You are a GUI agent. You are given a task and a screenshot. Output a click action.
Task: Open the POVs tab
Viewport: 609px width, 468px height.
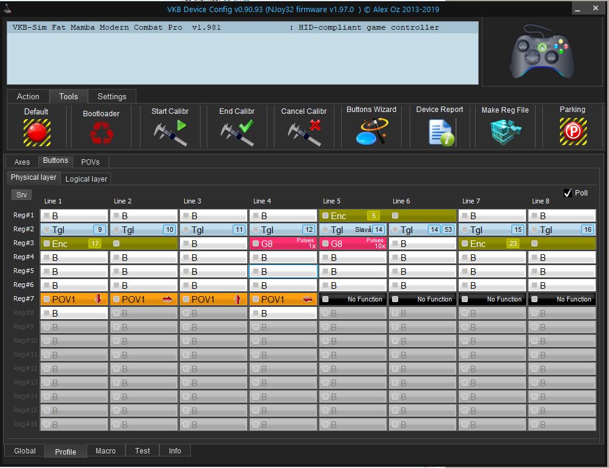90,162
